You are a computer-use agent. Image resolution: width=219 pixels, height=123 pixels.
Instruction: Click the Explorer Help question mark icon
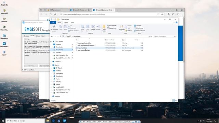(177, 23)
